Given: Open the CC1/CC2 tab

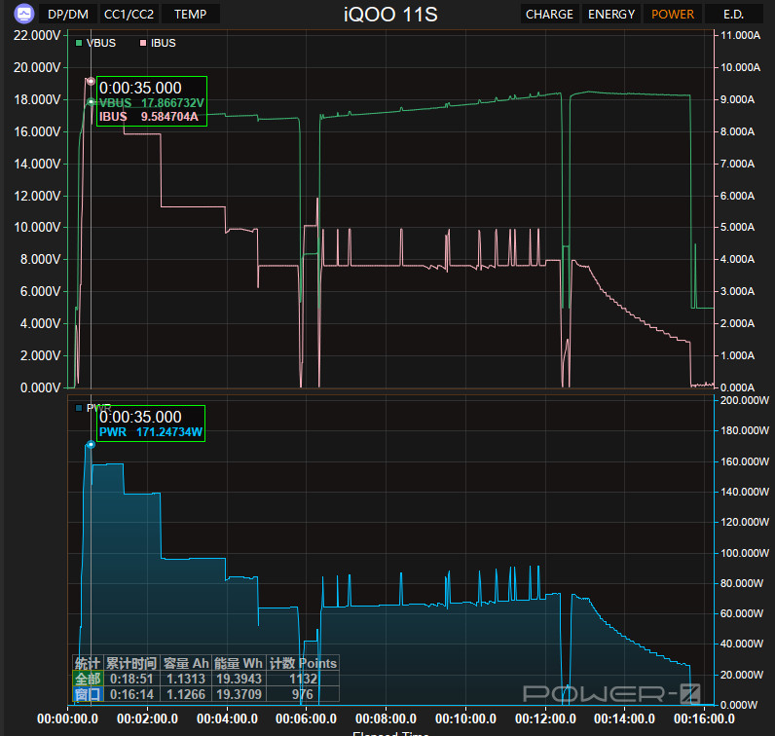Looking at the screenshot, I should click(129, 15).
